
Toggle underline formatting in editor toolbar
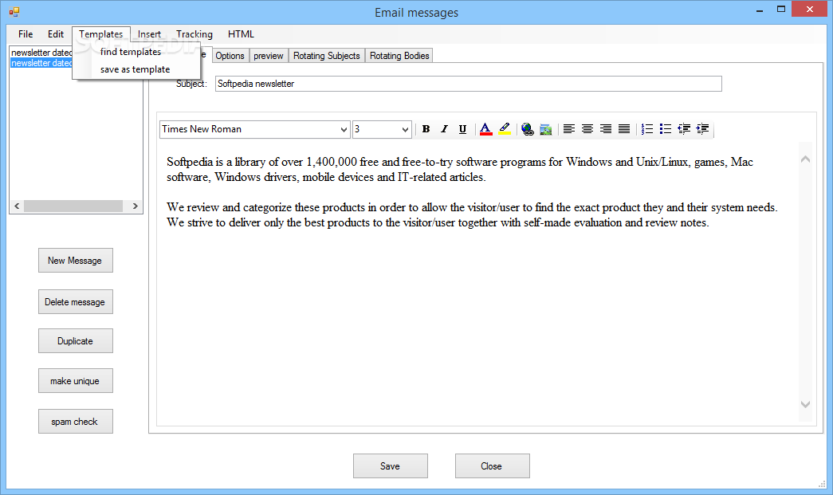coord(462,129)
